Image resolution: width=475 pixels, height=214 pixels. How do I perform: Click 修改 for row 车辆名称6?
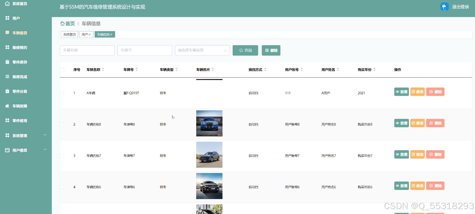[x=417, y=186]
